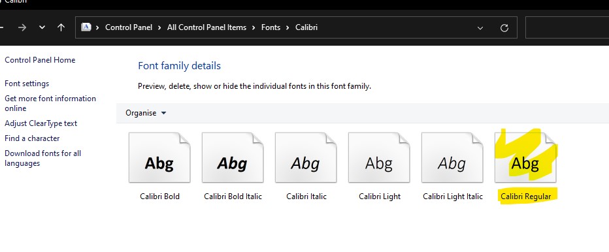Open Control Panel Home
Image resolution: width=609 pixels, height=252 pixels.
tap(40, 60)
